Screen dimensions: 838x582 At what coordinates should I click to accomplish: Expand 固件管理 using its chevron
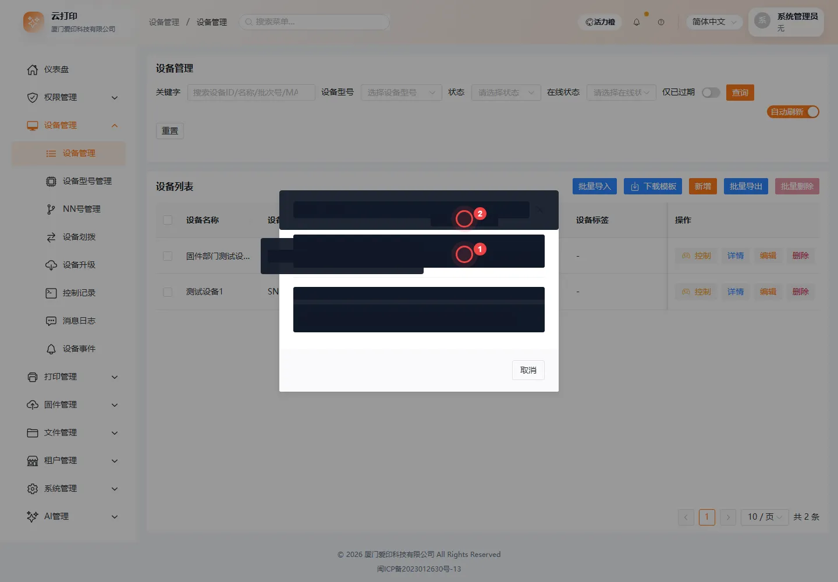click(x=115, y=405)
